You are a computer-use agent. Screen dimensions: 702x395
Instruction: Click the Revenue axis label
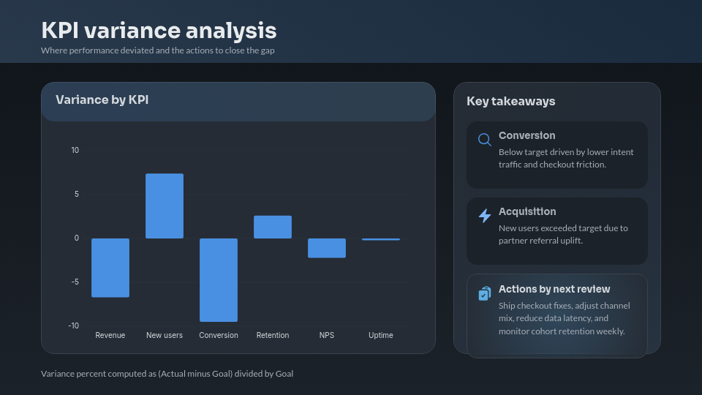110,335
